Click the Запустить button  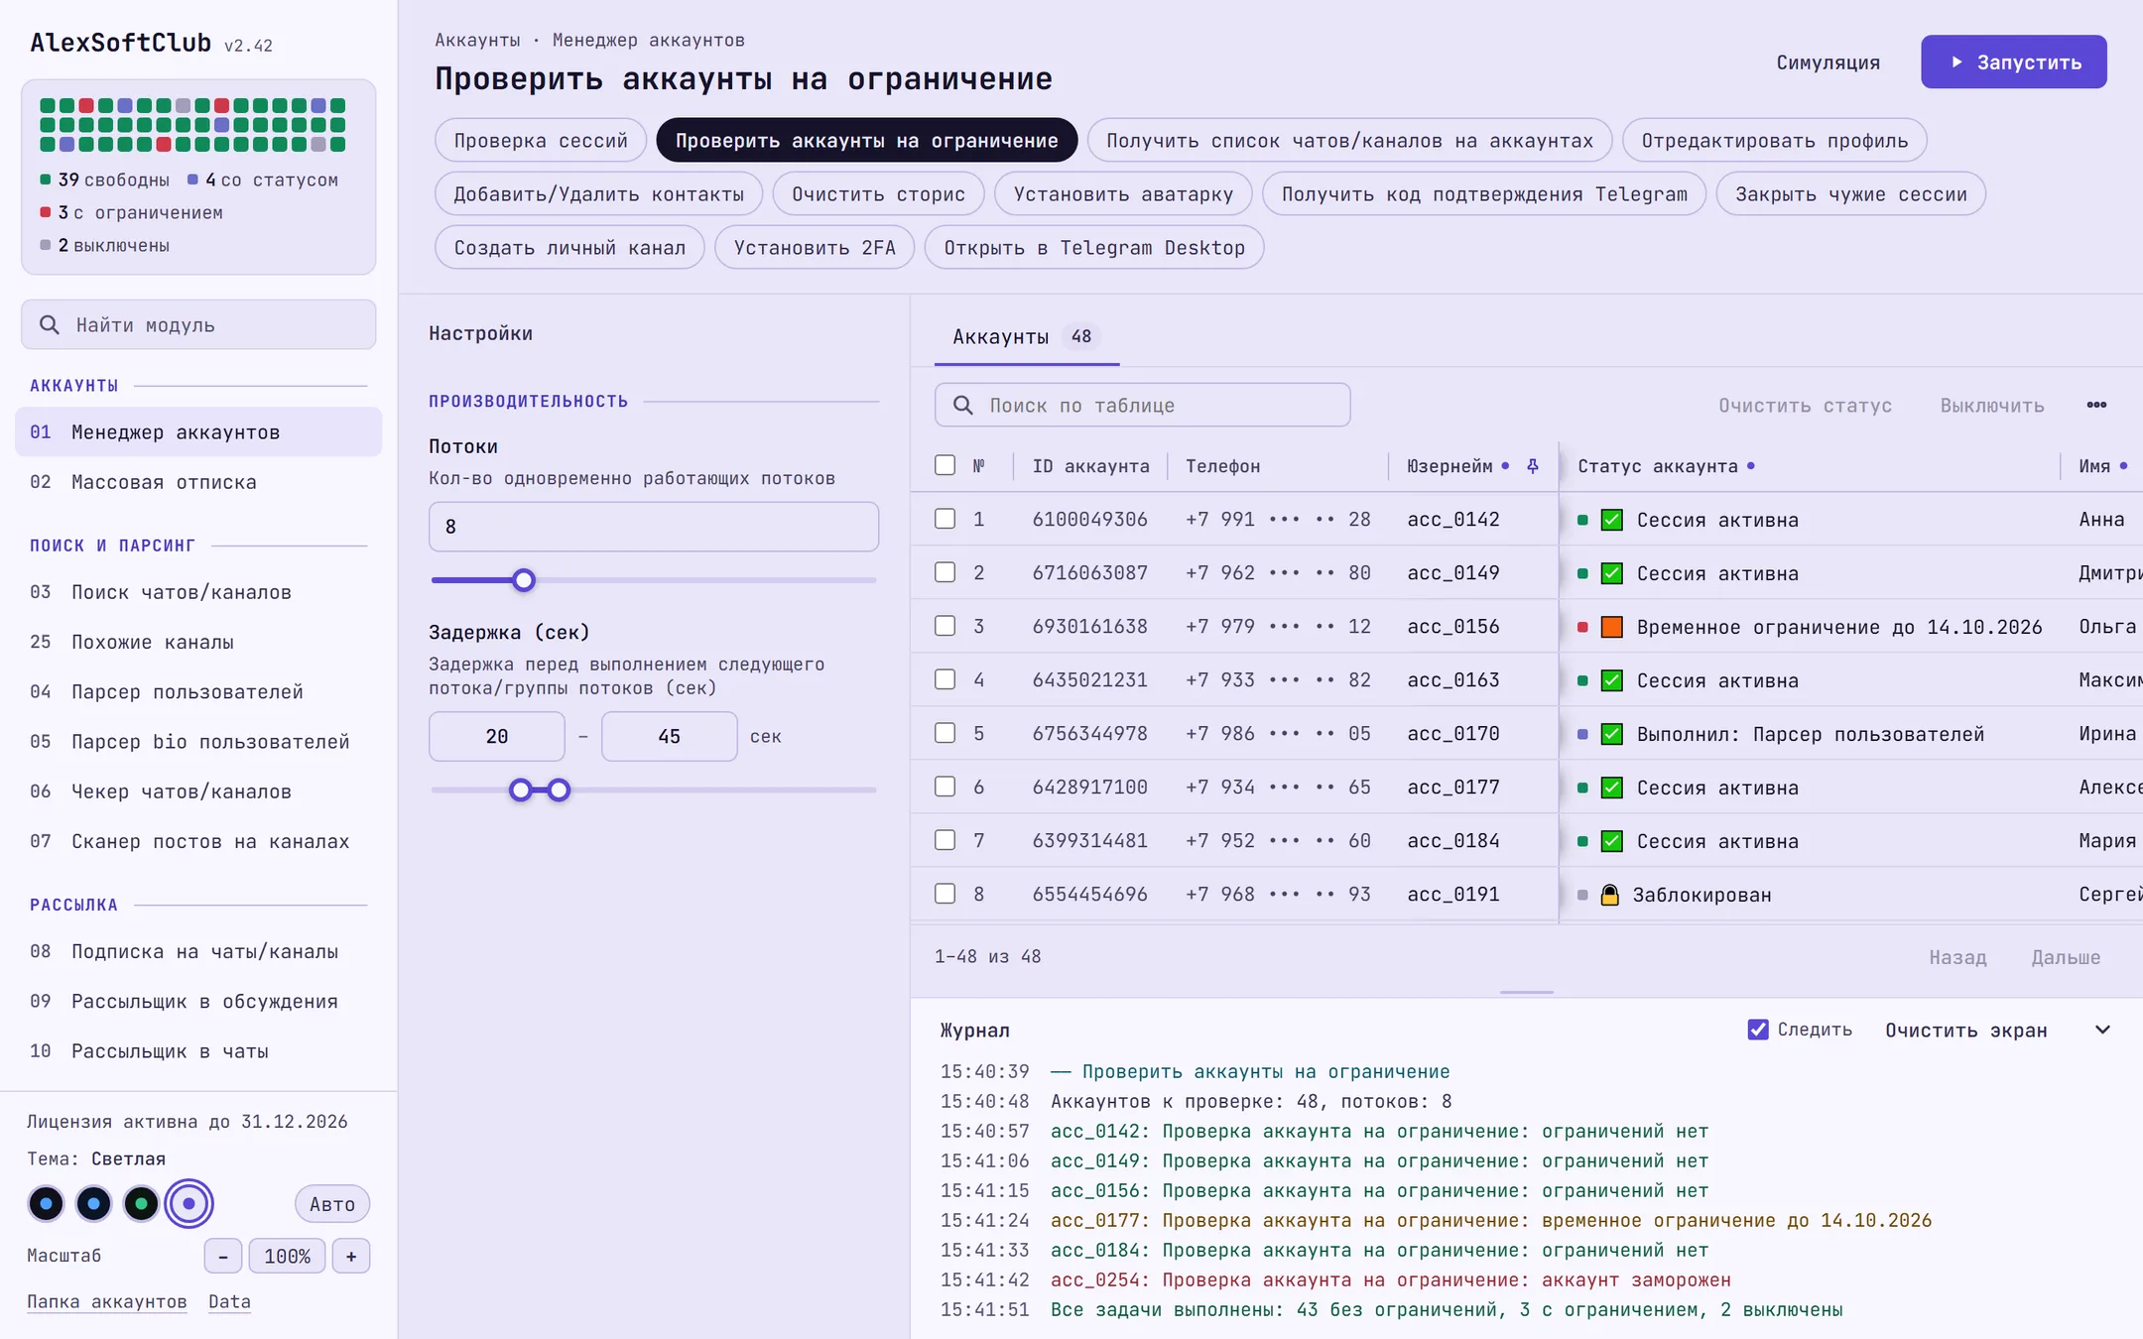2014,62
